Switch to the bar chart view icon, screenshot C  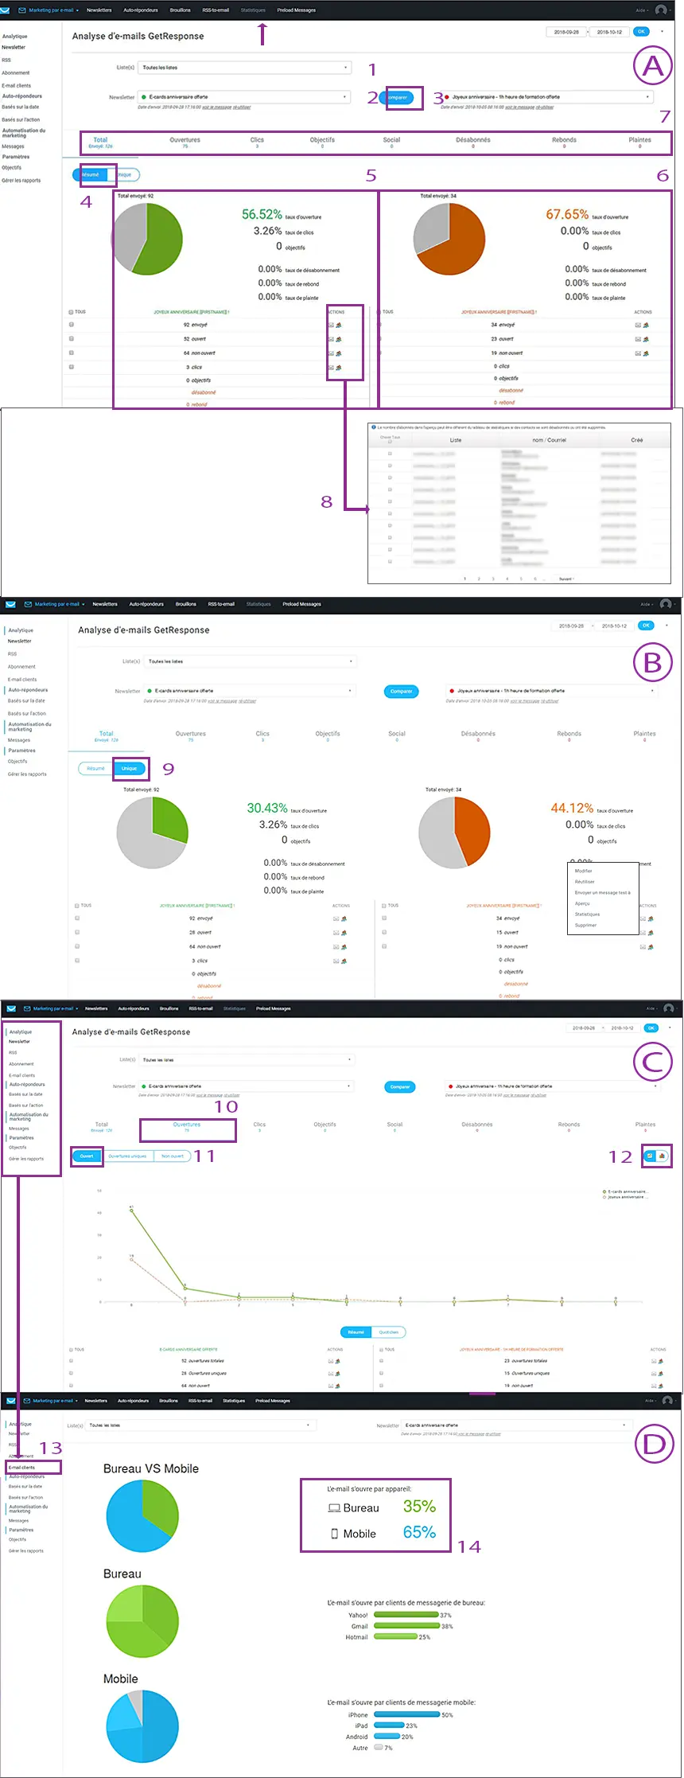point(663,1156)
